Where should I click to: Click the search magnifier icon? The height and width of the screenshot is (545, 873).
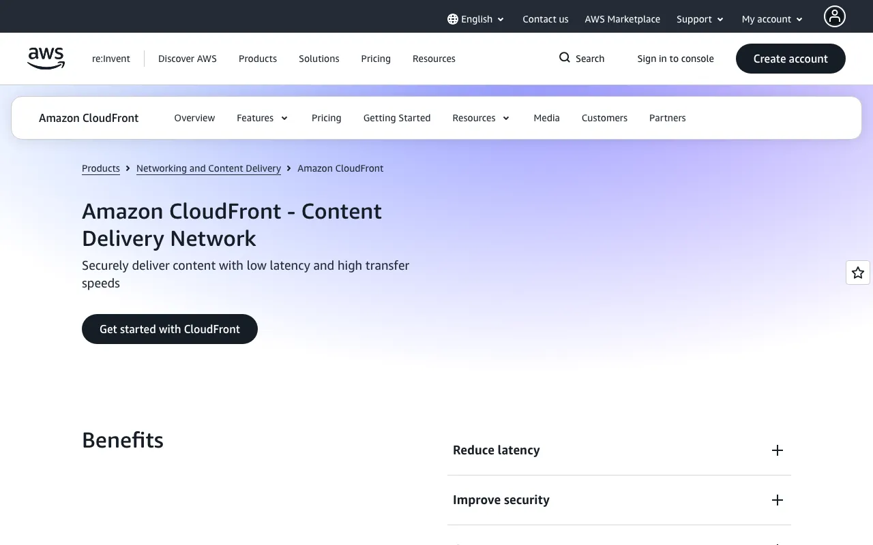565,58
